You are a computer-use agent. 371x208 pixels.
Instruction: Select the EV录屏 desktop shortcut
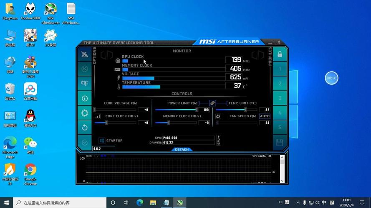[x=50, y=38]
